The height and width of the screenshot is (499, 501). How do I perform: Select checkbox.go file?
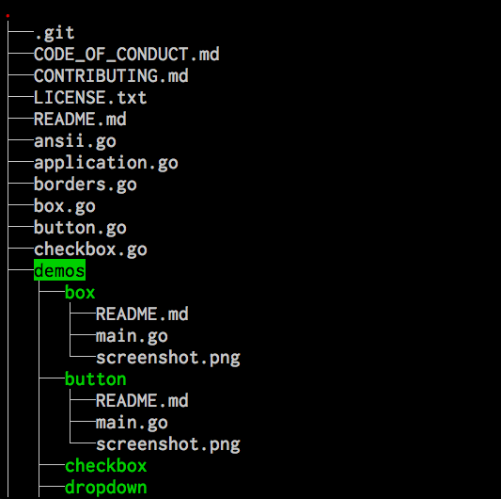coord(90,249)
